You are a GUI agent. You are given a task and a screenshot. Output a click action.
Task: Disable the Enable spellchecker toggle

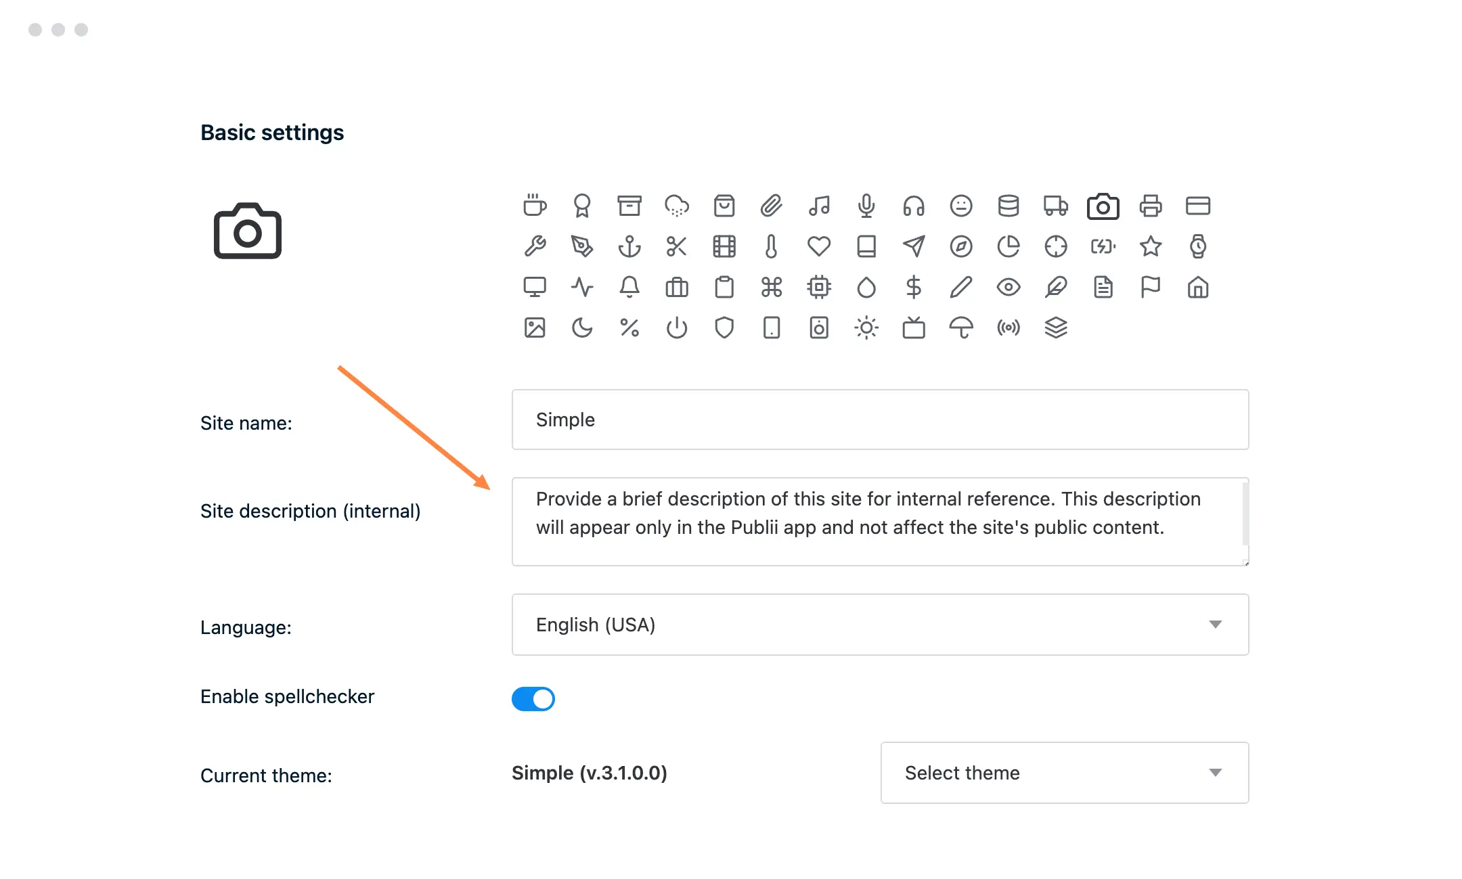(533, 699)
